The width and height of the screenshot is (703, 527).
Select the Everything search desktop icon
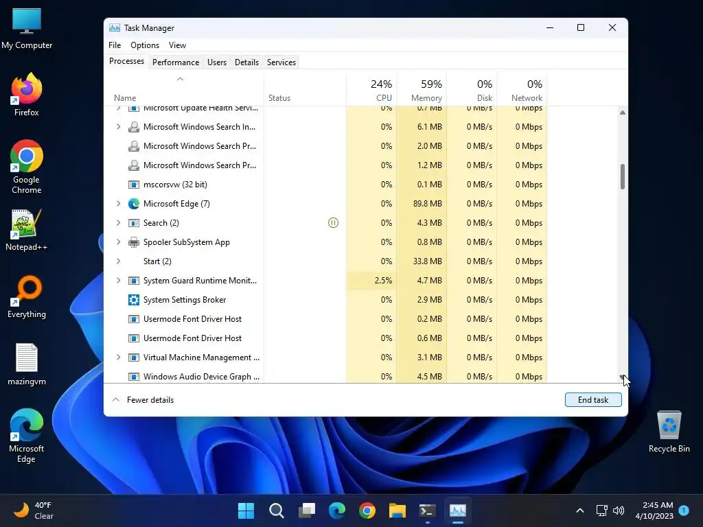27,297
